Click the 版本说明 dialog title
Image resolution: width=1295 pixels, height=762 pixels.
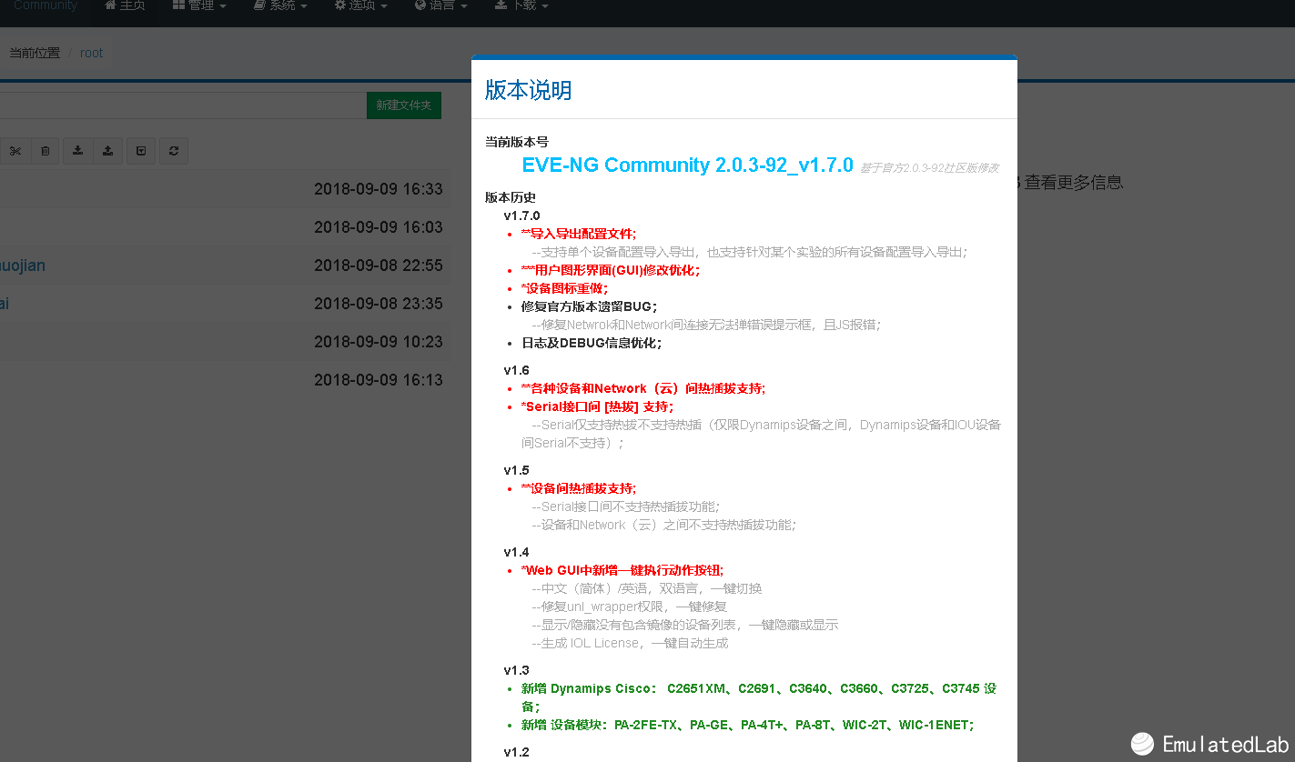point(528,90)
